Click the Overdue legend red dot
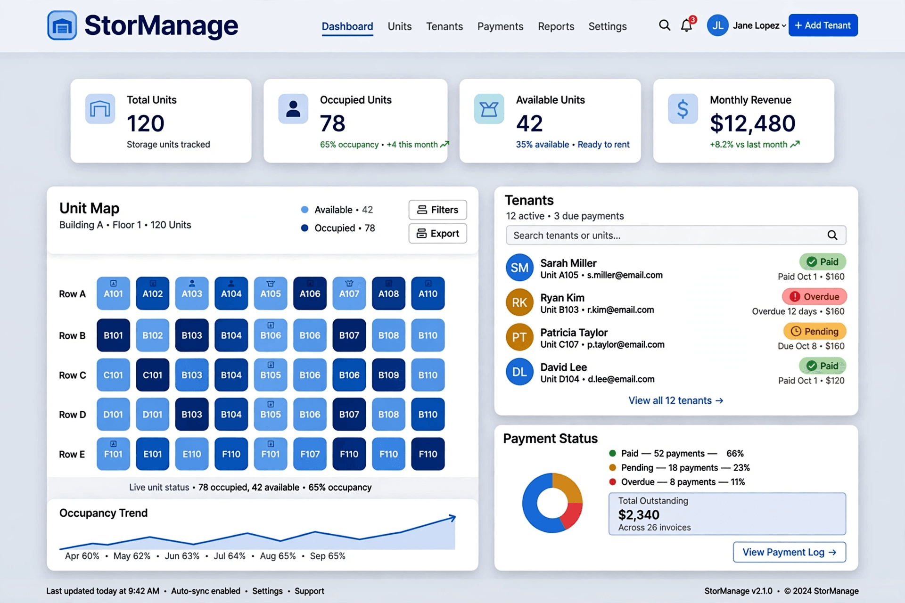 pos(612,481)
